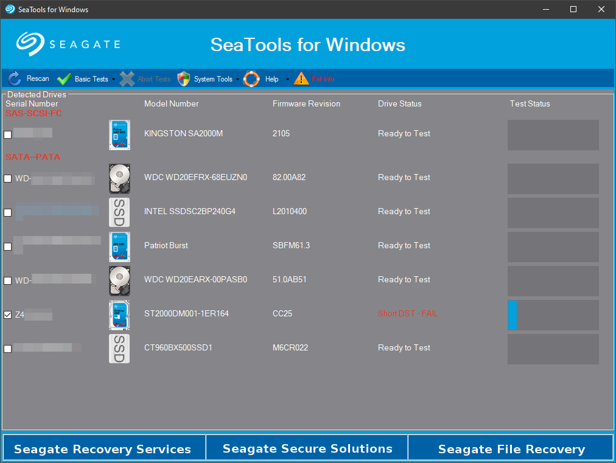Screen dimensions: 616x463
Task: Click the Drive Status column header
Action: pos(399,103)
